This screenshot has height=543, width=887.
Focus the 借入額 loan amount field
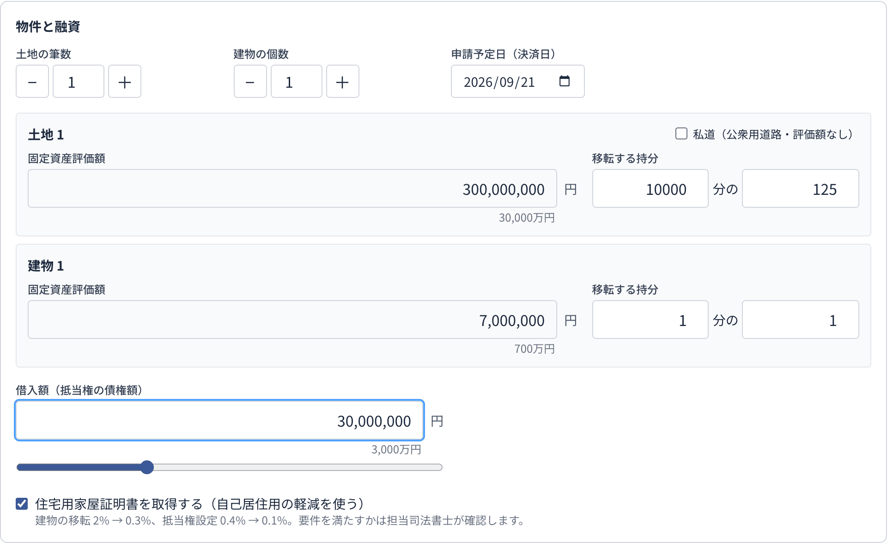[x=219, y=420]
